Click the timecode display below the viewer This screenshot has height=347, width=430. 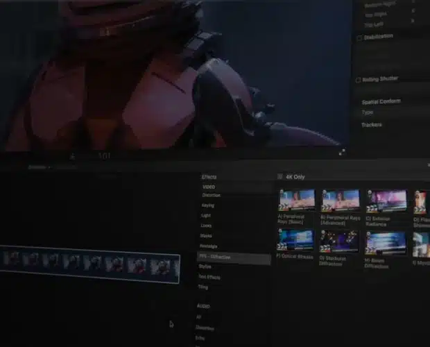point(105,156)
